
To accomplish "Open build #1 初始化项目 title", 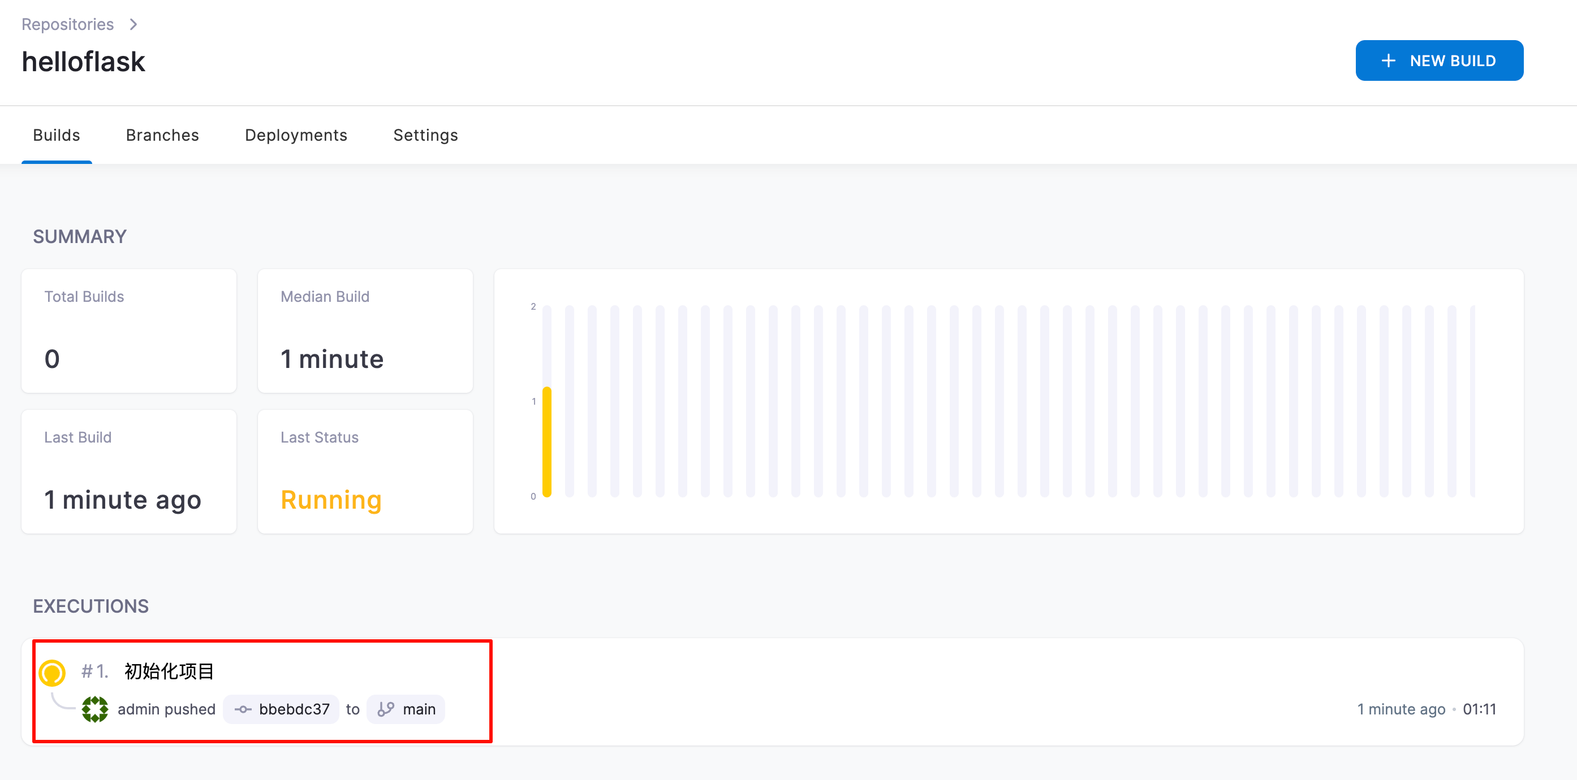I will [169, 671].
